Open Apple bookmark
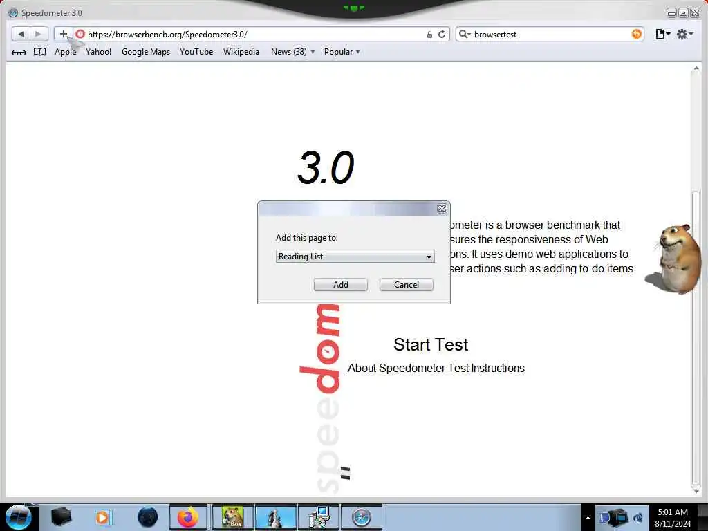This screenshot has width=708, height=531. pyautogui.click(x=66, y=52)
